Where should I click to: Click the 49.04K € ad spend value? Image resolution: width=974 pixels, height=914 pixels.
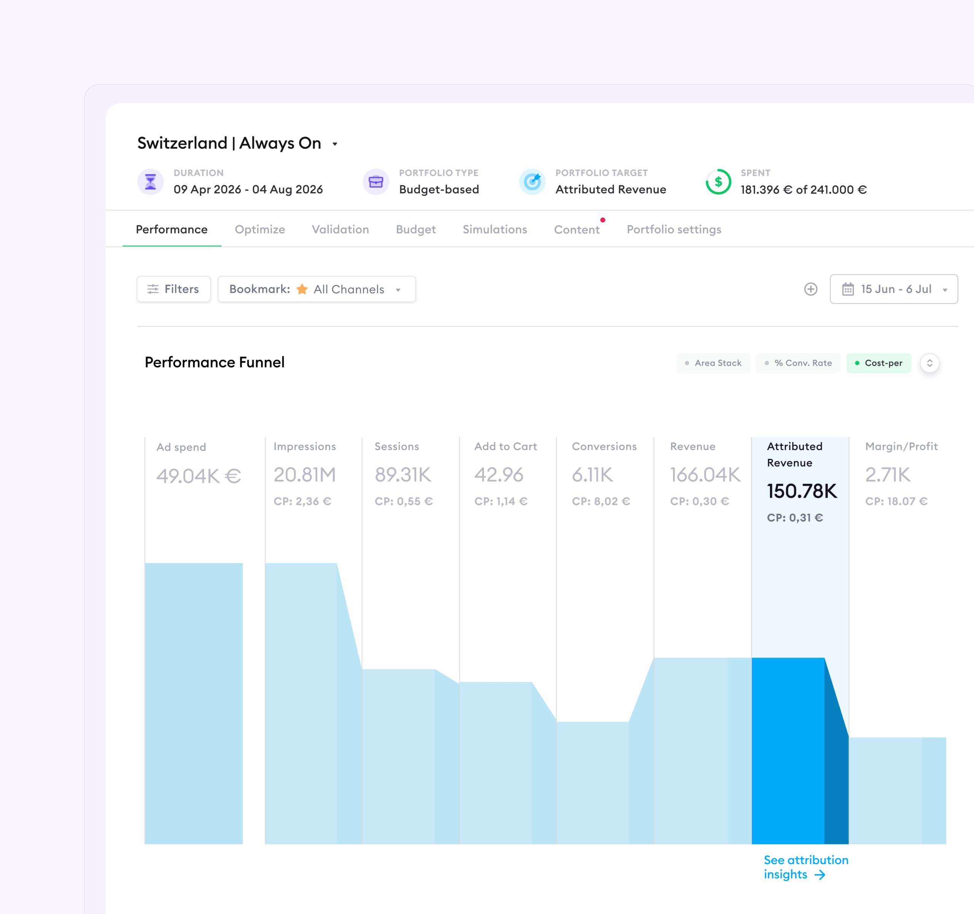pyautogui.click(x=199, y=476)
